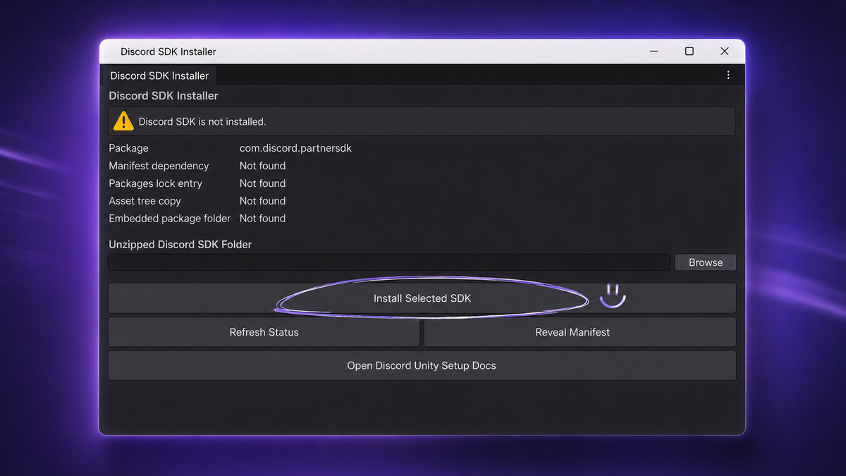The height and width of the screenshot is (476, 846).
Task: Select the Discord SDK Installer tab
Action: (x=159, y=75)
